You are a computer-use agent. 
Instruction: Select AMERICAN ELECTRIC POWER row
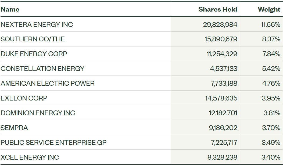pyautogui.click(x=48, y=83)
